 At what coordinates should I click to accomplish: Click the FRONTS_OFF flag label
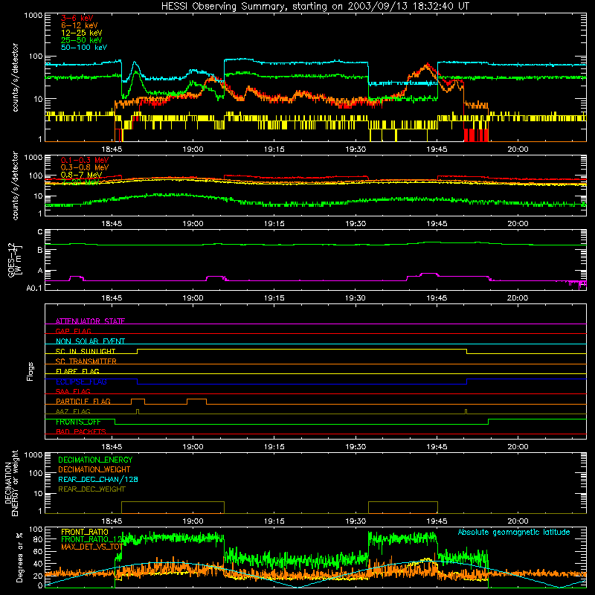[x=78, y=422]
